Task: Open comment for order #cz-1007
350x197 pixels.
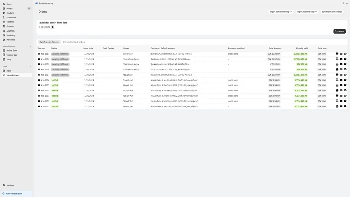Action: [x=345, y=74]
